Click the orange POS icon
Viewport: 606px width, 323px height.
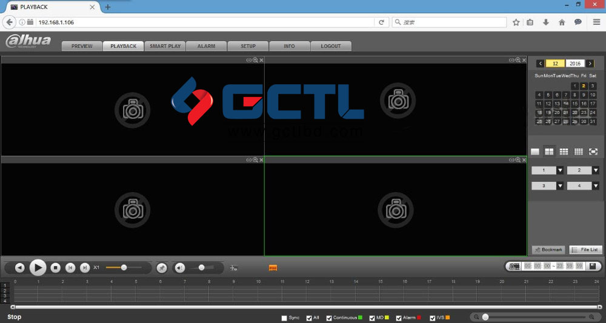273,268
